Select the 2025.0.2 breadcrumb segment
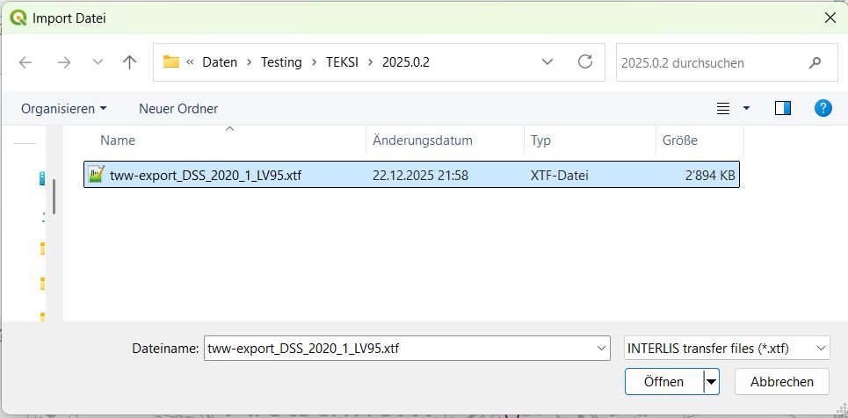The image size is (848, 418). 406,62
